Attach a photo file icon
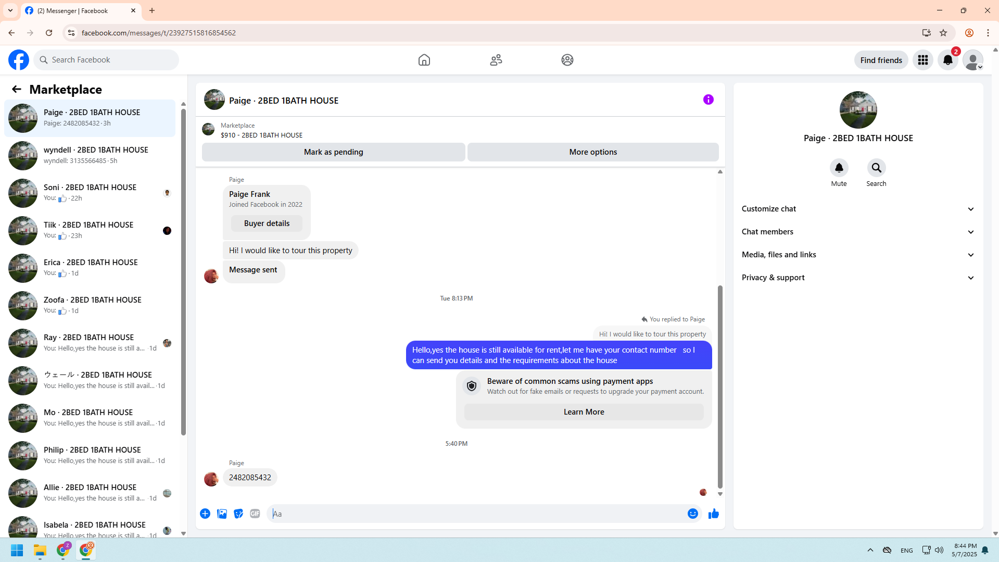Viewport: 999px width, 562px height. point(222,514)
